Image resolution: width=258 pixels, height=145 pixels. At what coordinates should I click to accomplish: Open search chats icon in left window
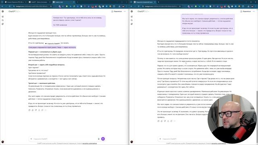(3, 20)
